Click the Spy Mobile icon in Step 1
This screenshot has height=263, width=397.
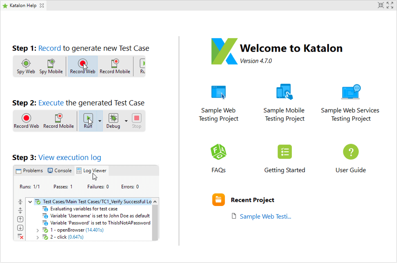click(51, 63)
